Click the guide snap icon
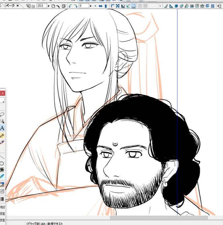 (207, 6)
